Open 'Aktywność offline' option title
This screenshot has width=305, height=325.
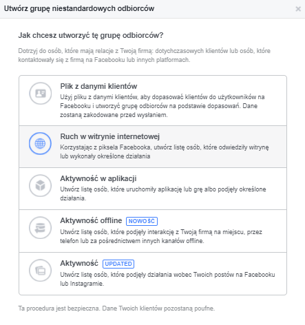click(x=91, y=220)
